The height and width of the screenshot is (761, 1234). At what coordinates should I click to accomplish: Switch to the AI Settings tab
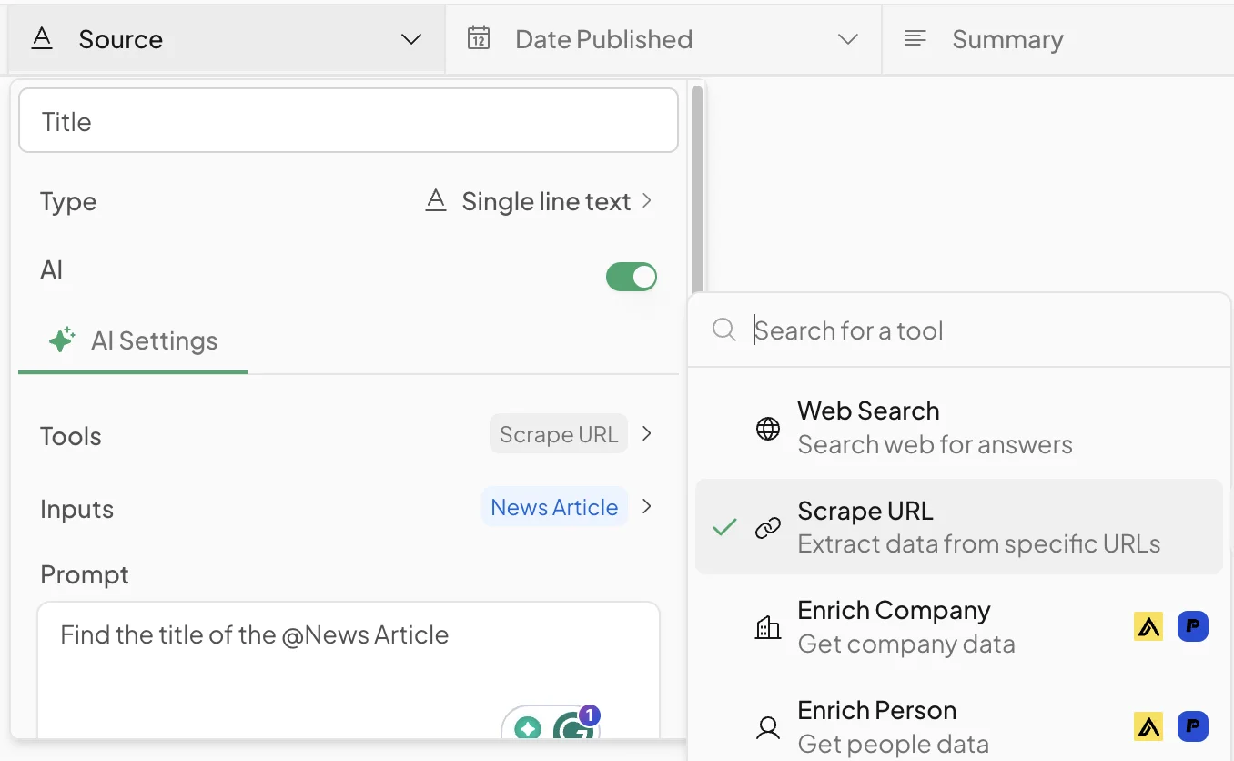point(133,341)
